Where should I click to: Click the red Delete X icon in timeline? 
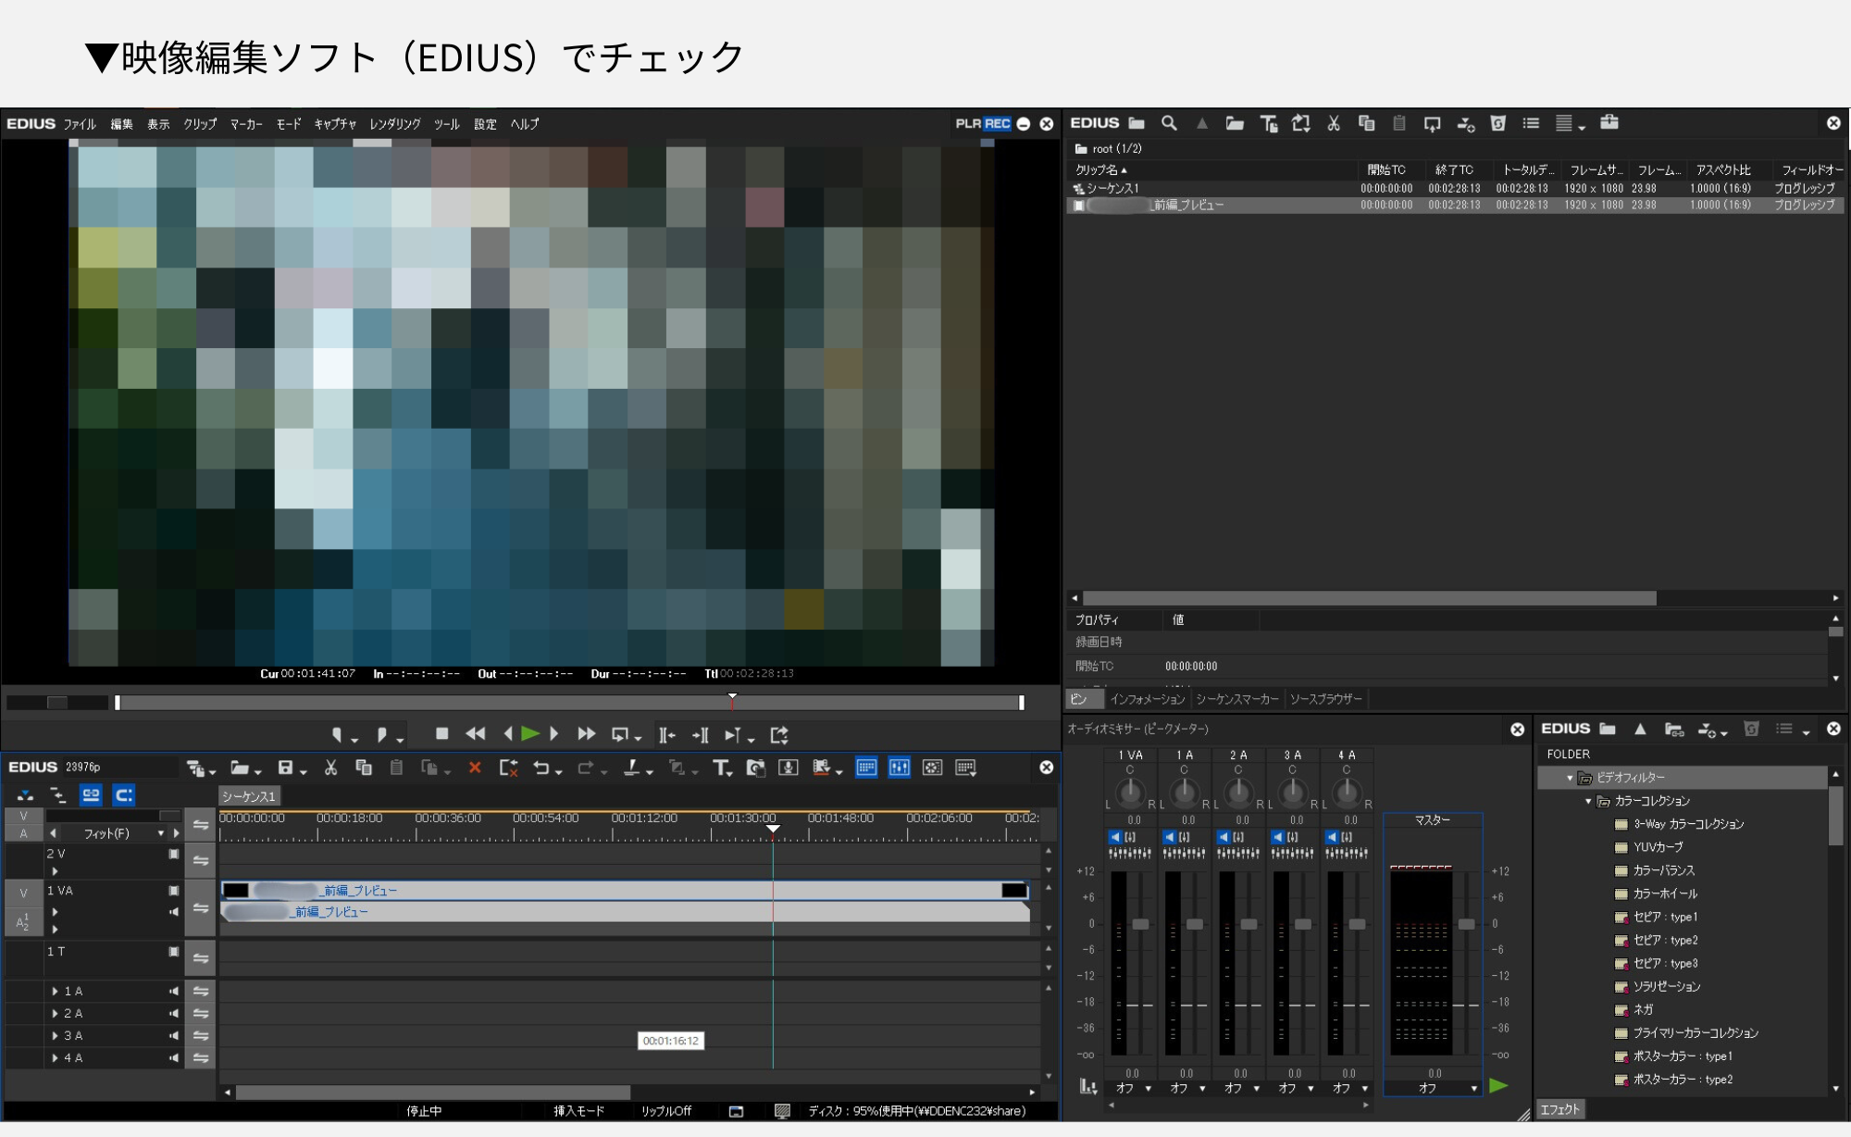pyautogui.click(x=475, y=768)
